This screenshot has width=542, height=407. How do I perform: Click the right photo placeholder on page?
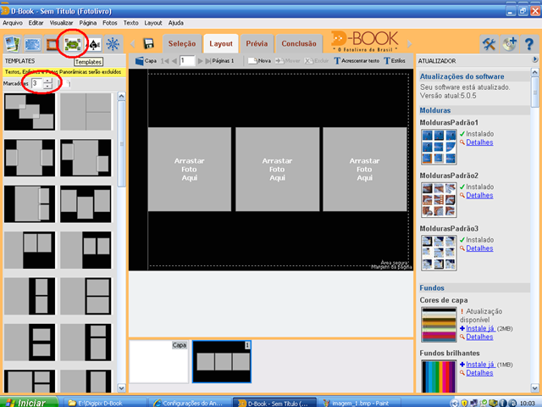[x=365, y=170]
